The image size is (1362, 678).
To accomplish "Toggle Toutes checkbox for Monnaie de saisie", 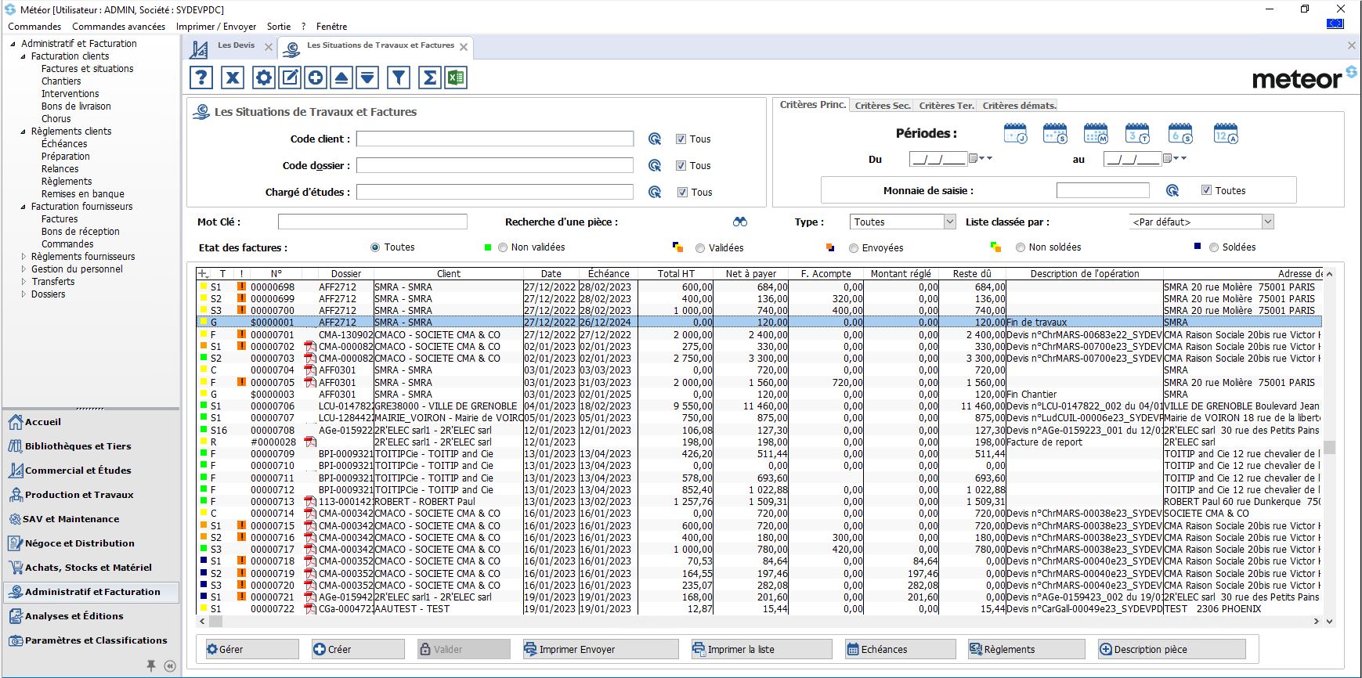I will point(1206,190).
